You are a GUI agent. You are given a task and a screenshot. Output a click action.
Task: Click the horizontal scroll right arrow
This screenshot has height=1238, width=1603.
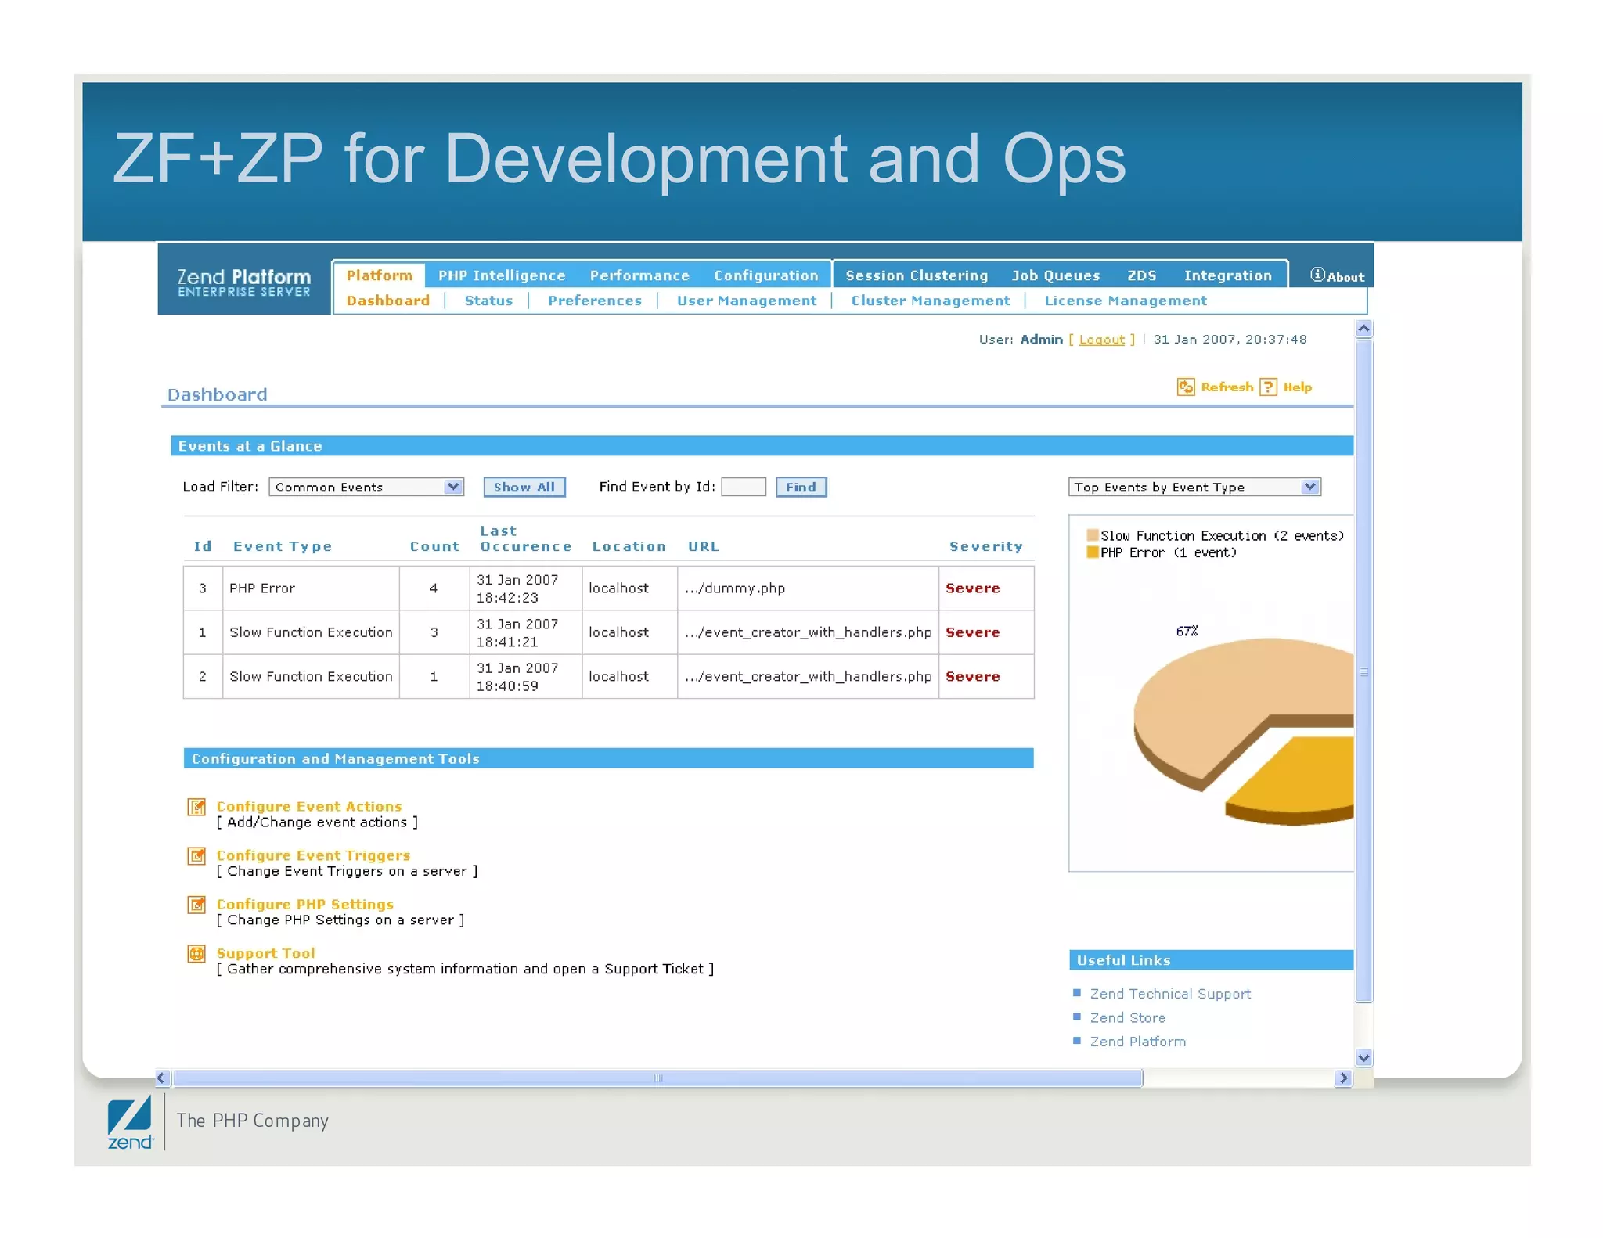(x=1343, y=1078)
